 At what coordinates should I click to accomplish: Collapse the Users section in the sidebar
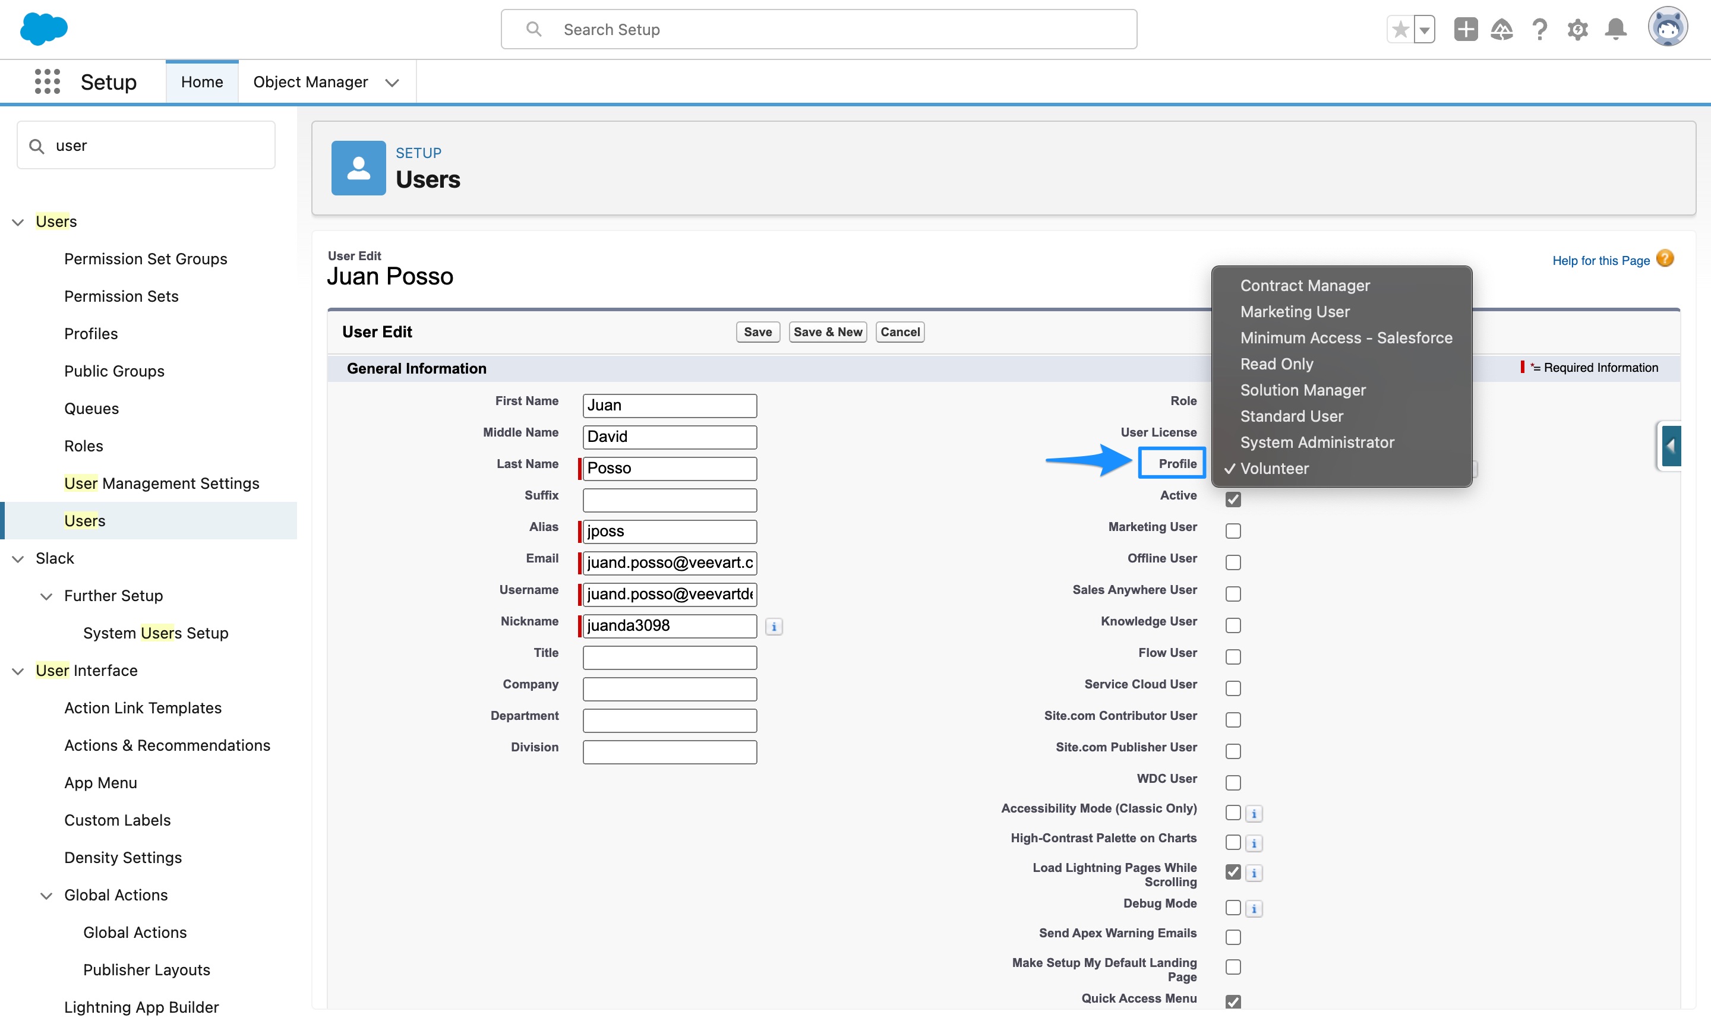(17, 222)
